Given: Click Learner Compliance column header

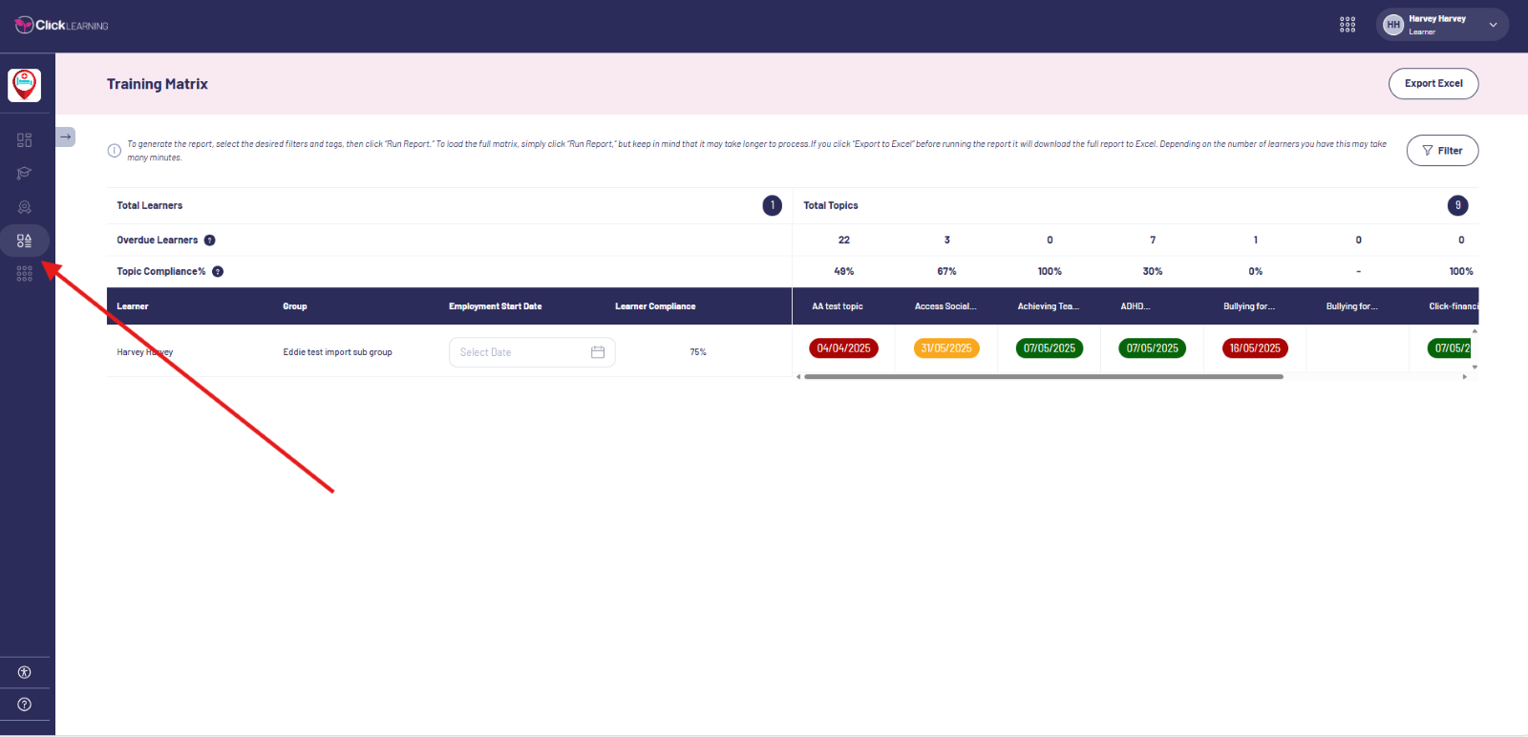Looking at the screenshot, I should [x=655, y=306].
